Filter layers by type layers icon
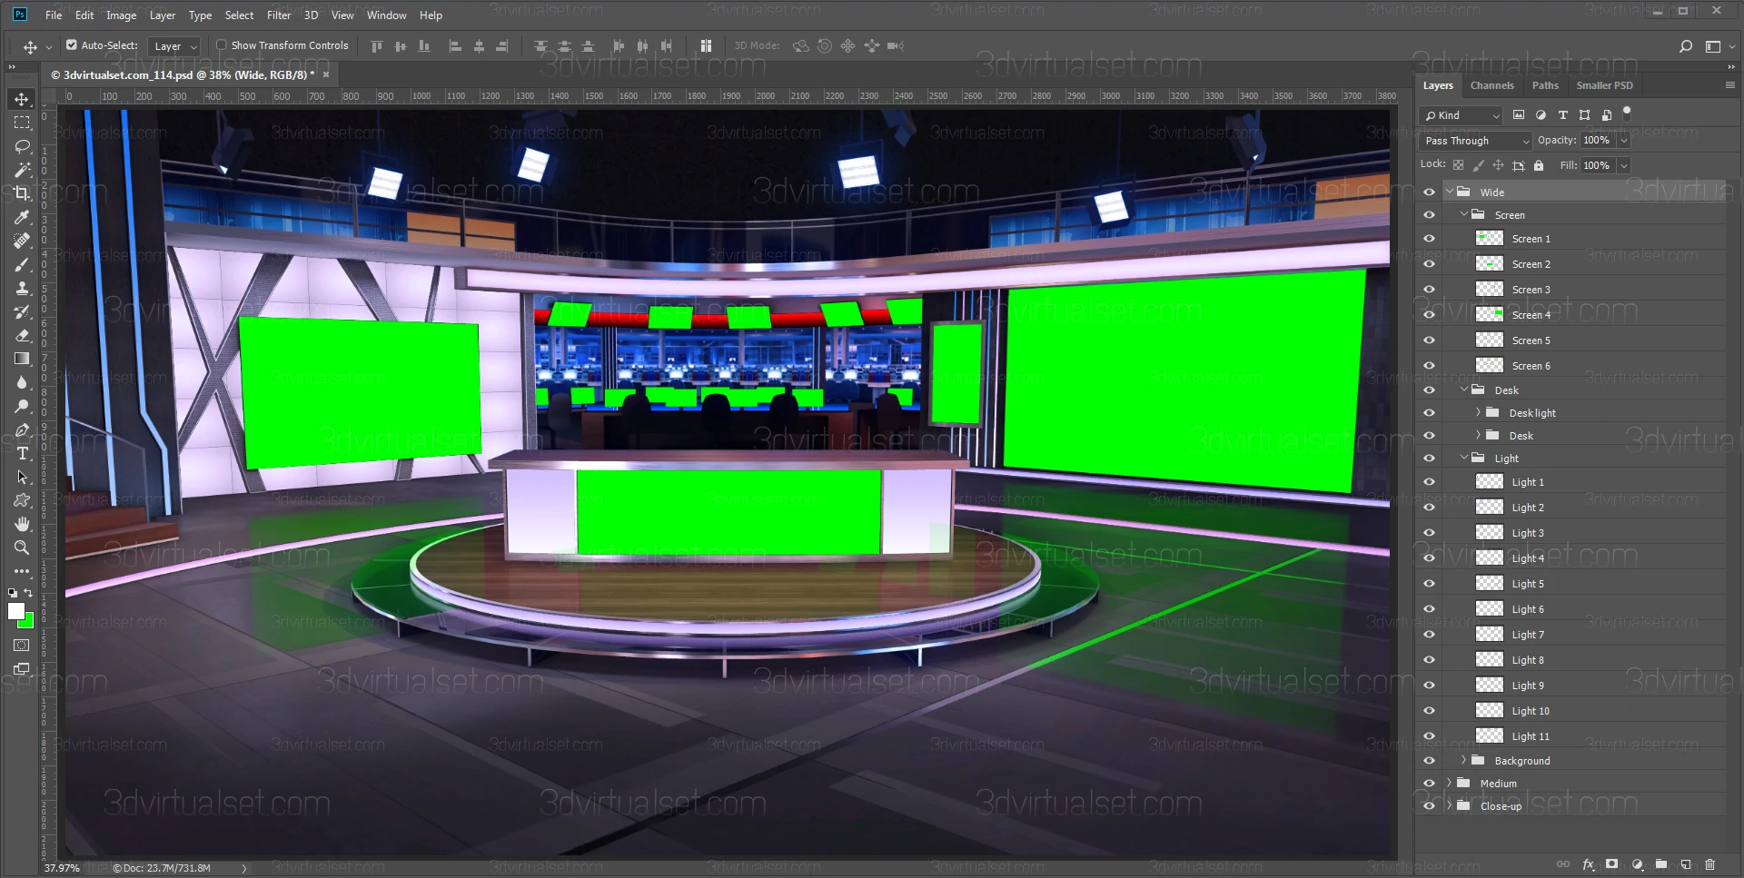1744x878 pixels. coord(1562,115)
